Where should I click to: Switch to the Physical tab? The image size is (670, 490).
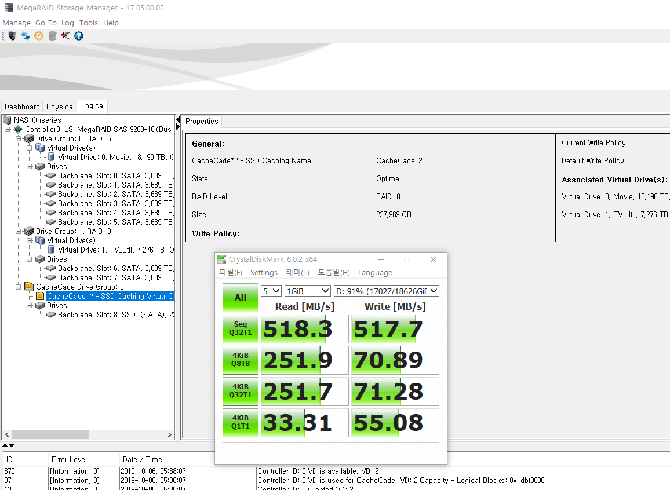tap(60, 107)
